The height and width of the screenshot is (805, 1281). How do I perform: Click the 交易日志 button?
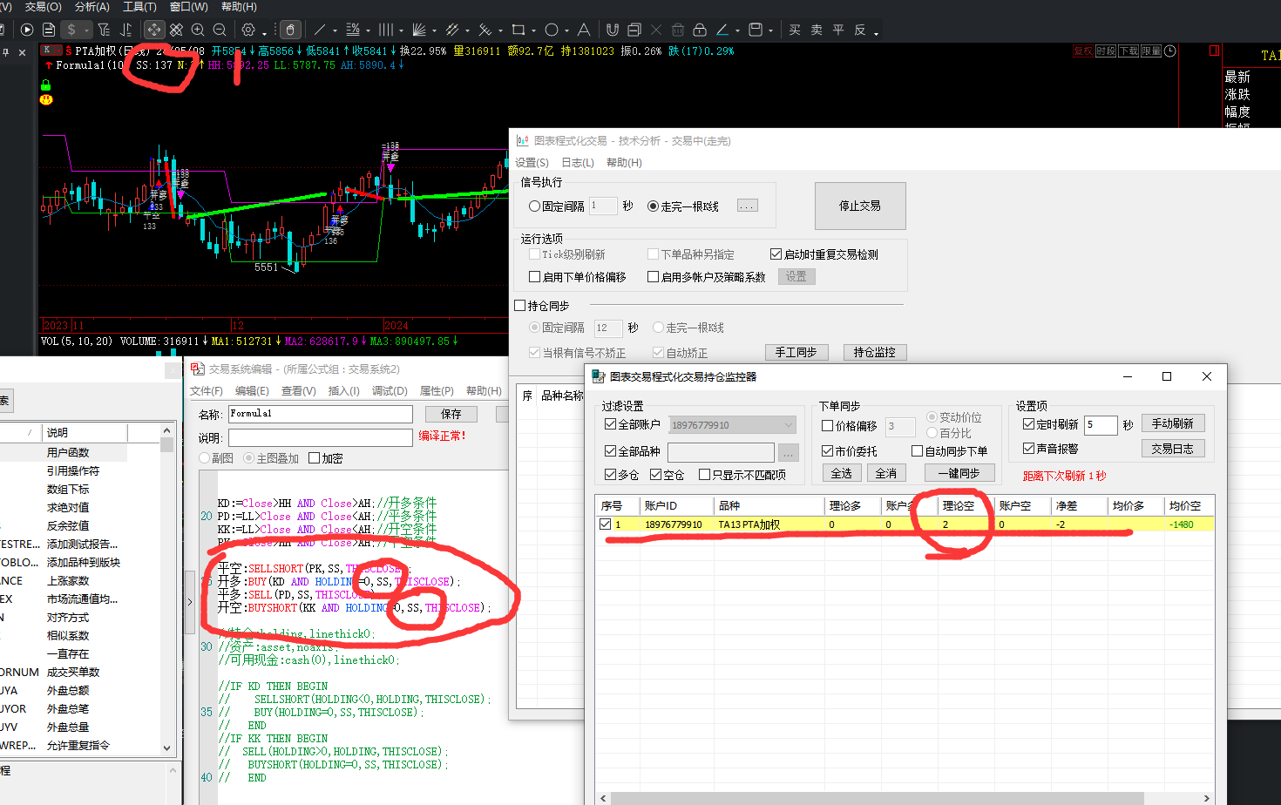[x=1172, y=449]
